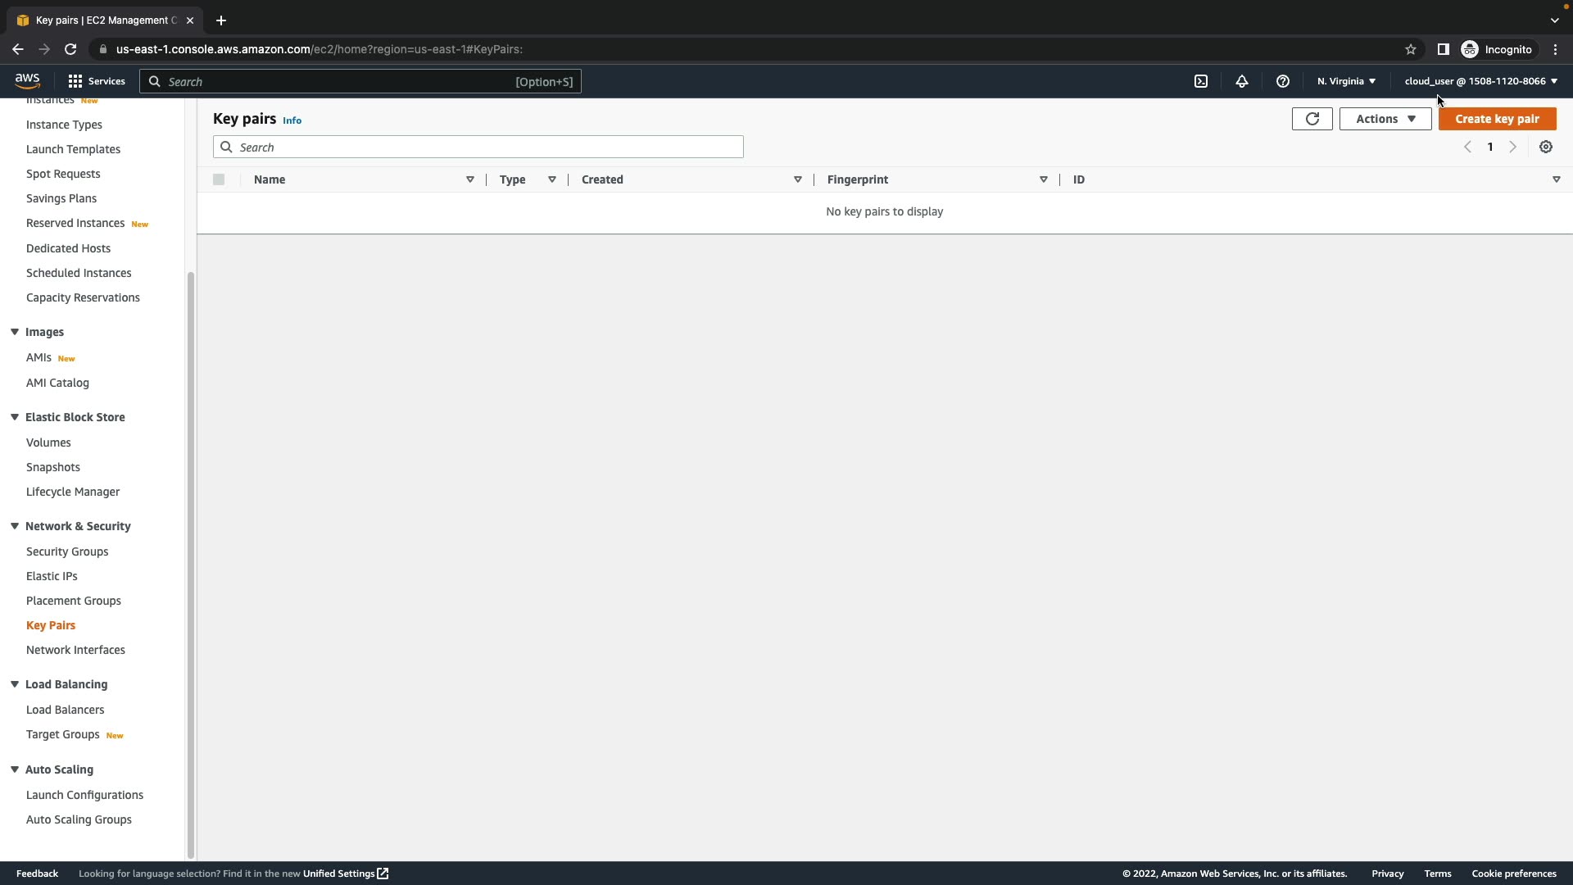Collapse the Elastic Block Store section
Screen dimensions: 1573x885
15,417
